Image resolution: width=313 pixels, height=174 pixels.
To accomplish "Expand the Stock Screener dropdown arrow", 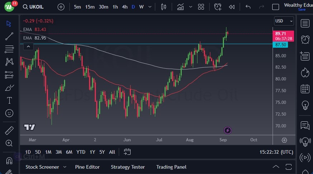I will point(65,167).
